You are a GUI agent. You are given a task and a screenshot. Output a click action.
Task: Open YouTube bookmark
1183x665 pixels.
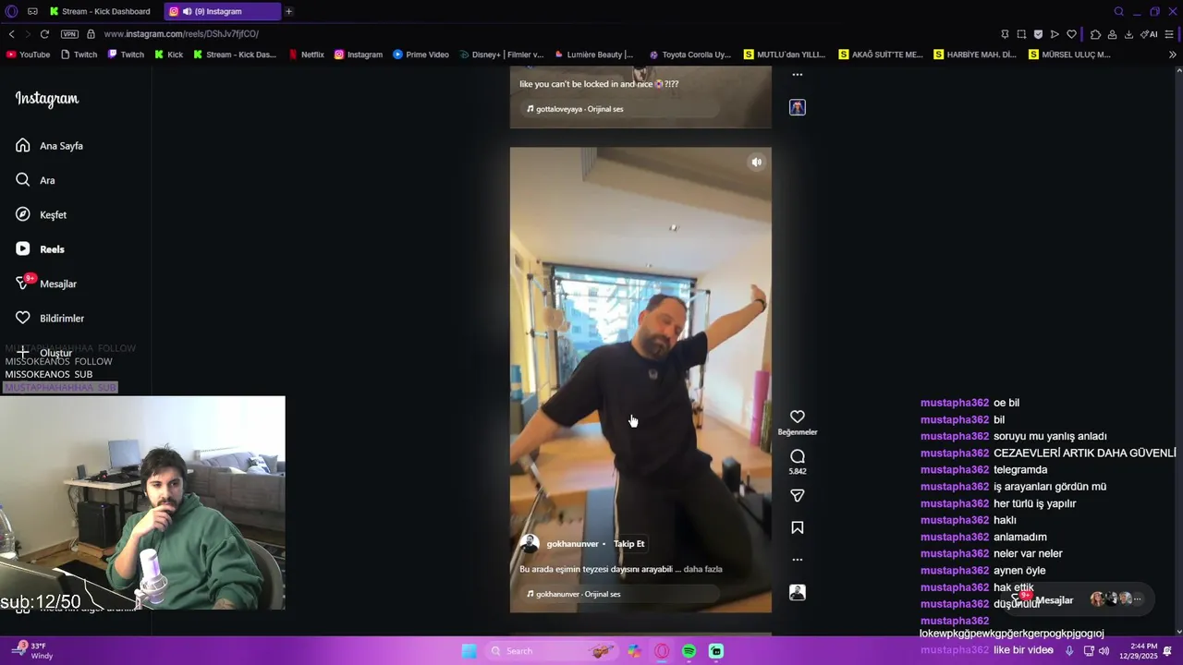(28, 54)
